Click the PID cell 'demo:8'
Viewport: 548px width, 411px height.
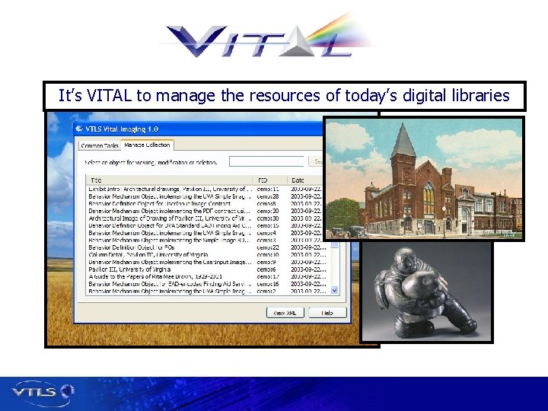pos(266,204)
